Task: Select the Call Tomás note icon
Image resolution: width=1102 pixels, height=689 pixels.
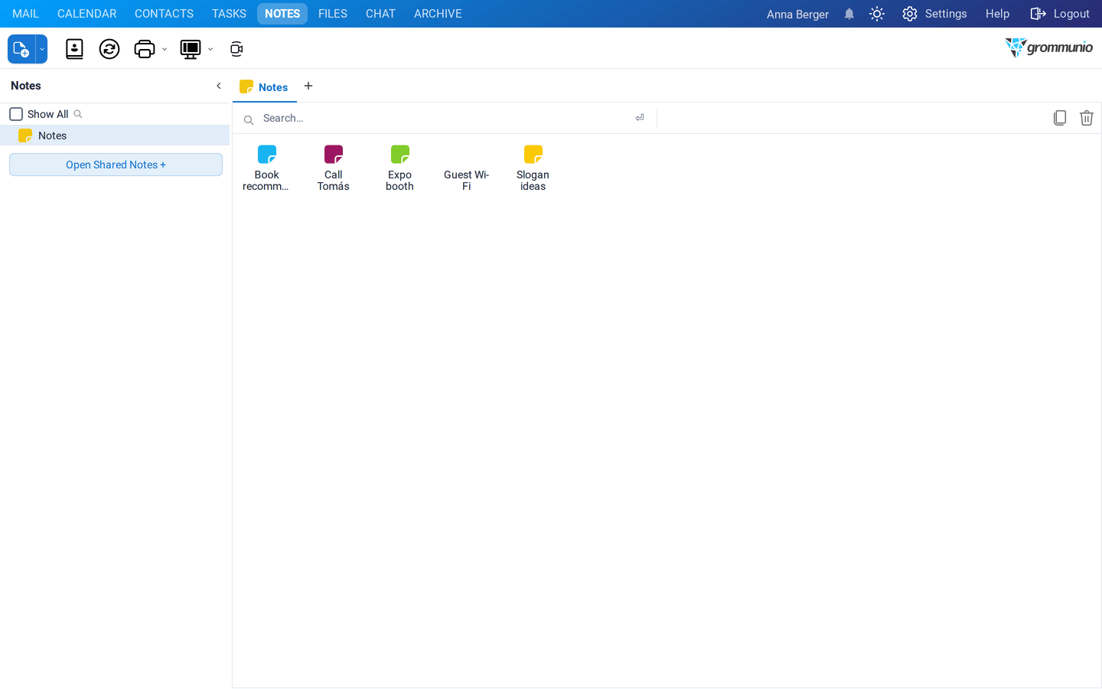Action: point(334,154)
